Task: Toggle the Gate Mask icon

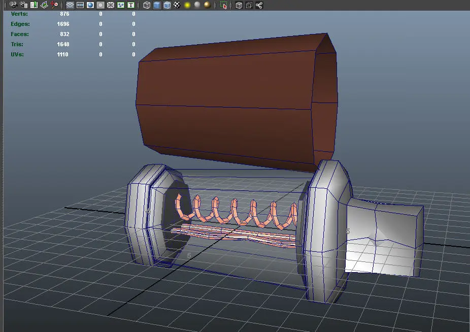Action: [100, 5]
